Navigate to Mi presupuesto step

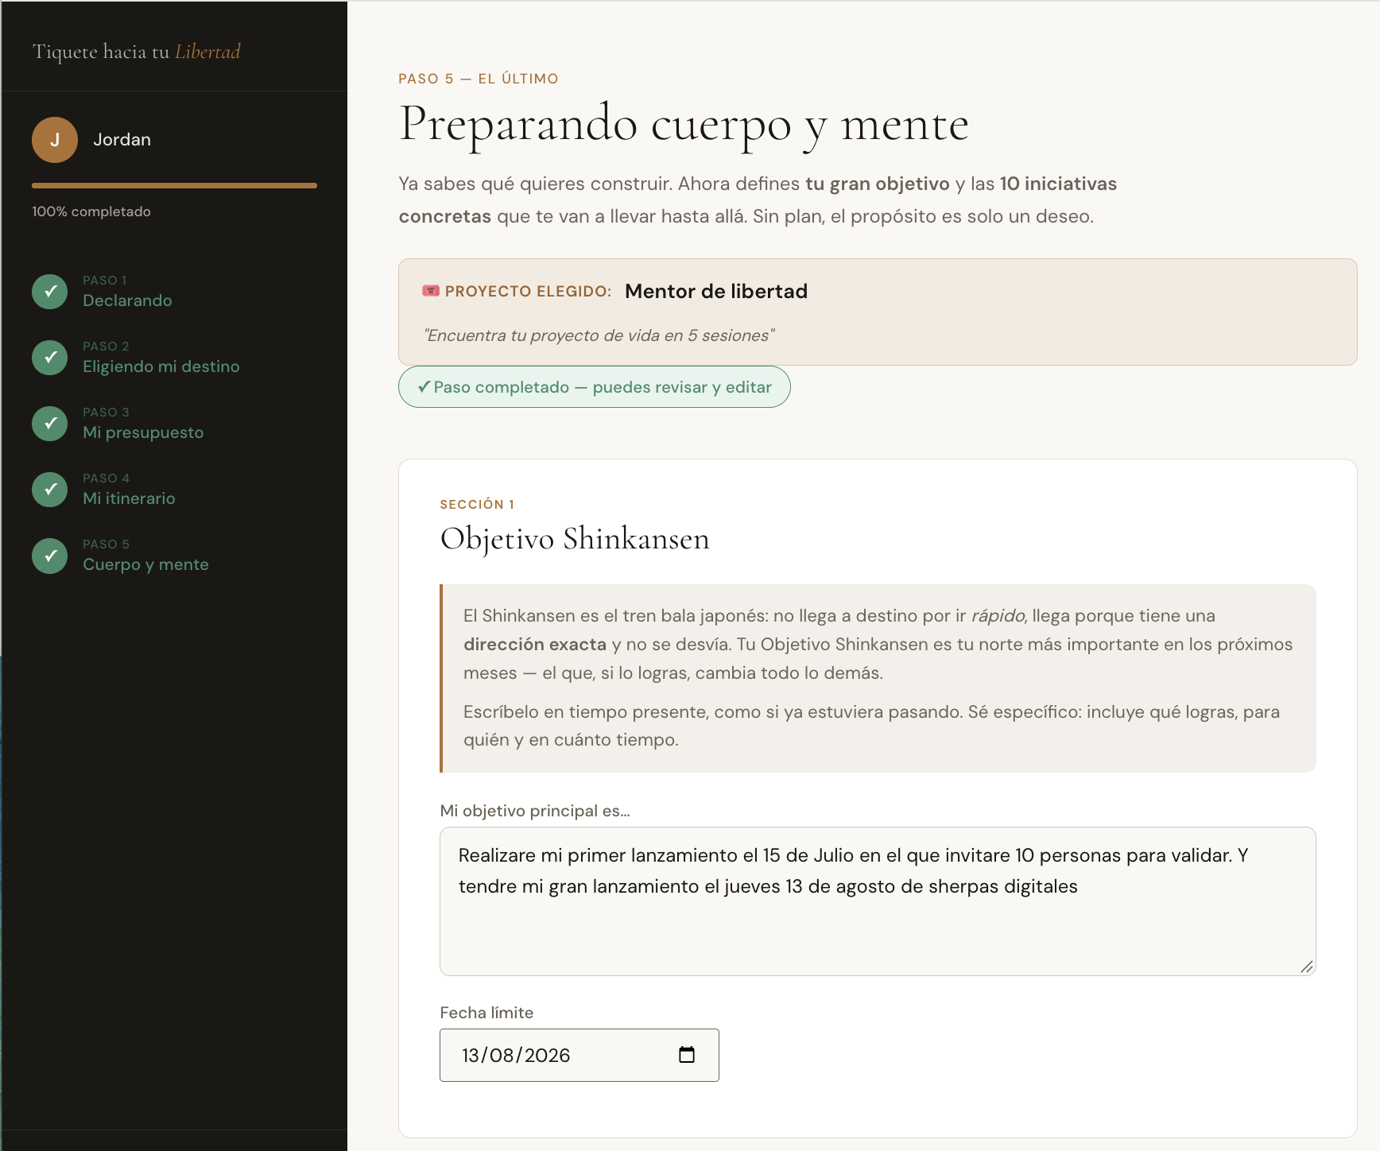pyautogui.click(x=143, y=432)
